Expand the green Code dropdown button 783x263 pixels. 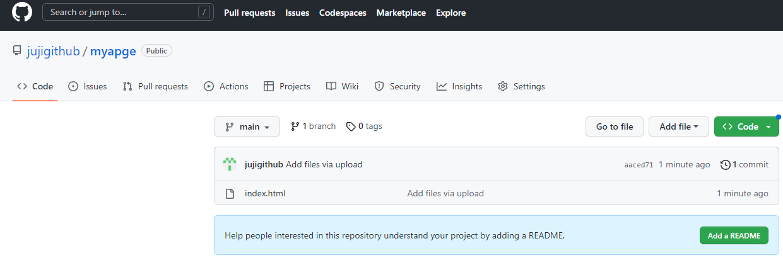pyautogui.click(x=746, y=126)
